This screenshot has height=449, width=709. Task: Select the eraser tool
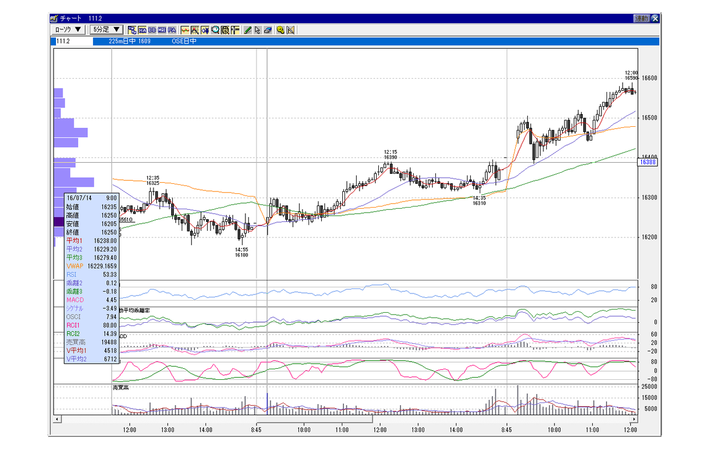click(x=268, y=30)
